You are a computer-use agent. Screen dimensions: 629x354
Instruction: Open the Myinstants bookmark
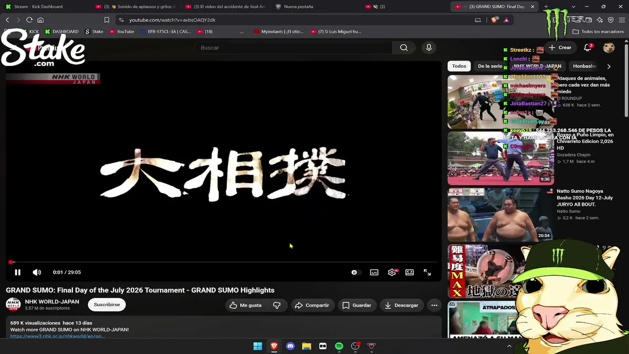coord(279,31)
